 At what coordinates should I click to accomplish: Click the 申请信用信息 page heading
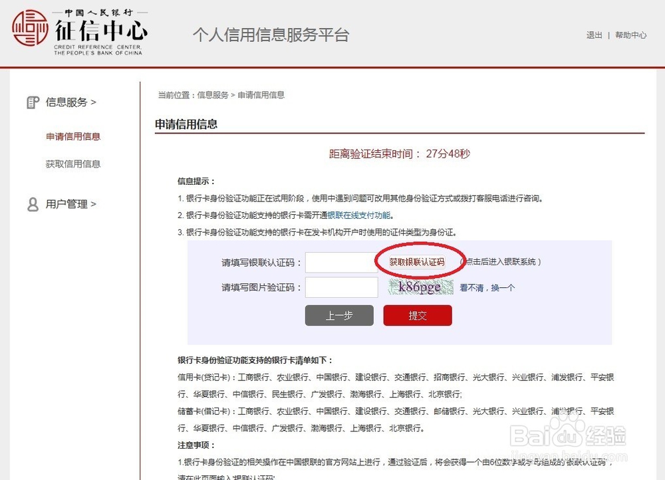pyautogui.click(x=186, y=124)
